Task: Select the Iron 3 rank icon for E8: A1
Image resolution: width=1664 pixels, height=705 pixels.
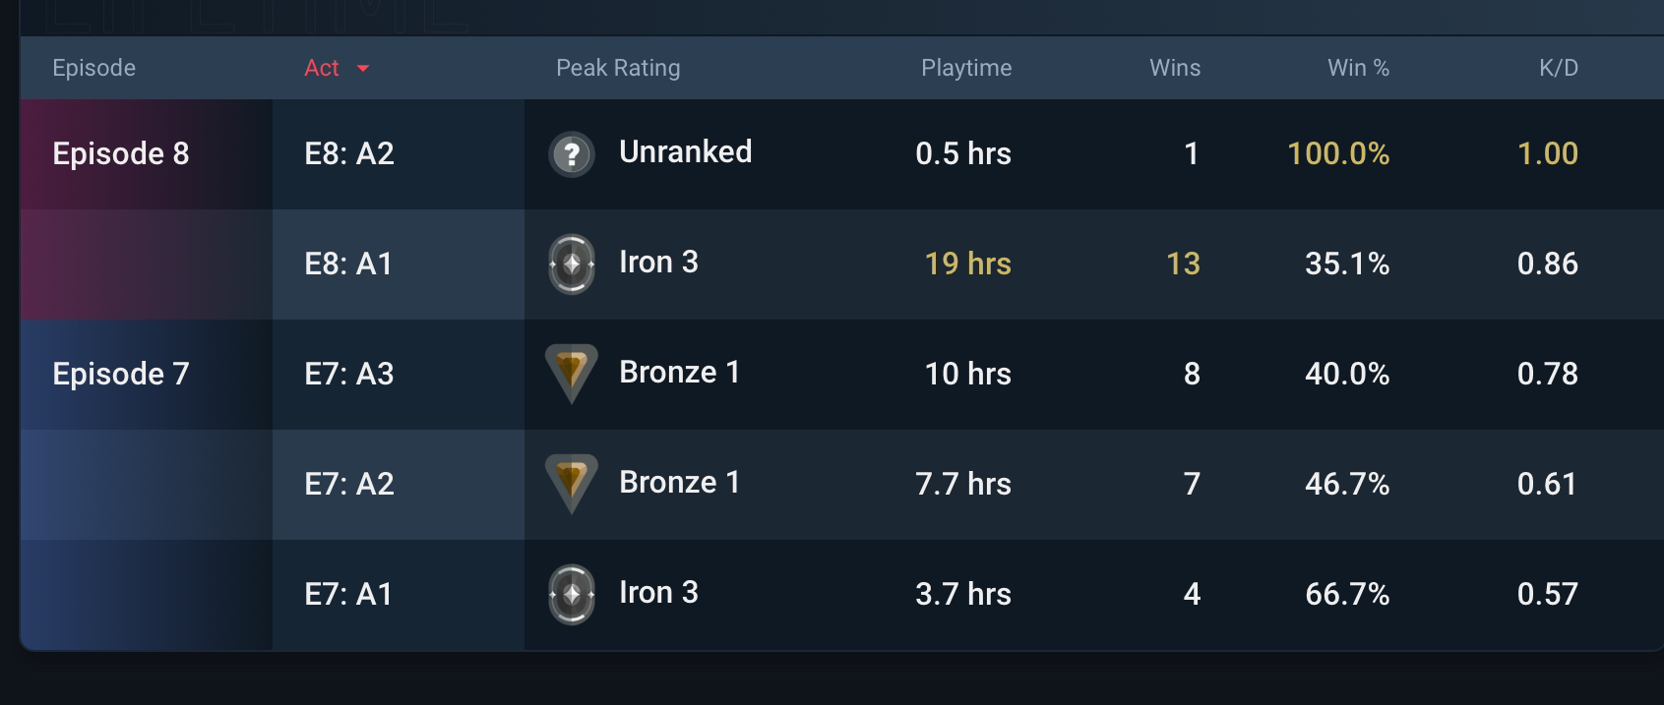Action: point(572,264)
